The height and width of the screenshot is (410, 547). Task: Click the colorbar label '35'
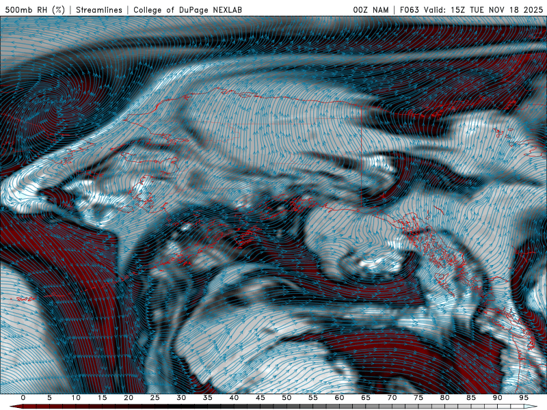pyautogui.click(x=208, y=398)
